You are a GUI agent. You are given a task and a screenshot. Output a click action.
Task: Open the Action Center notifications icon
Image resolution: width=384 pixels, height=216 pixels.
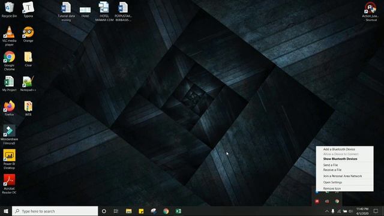click(x=376, y=211)
